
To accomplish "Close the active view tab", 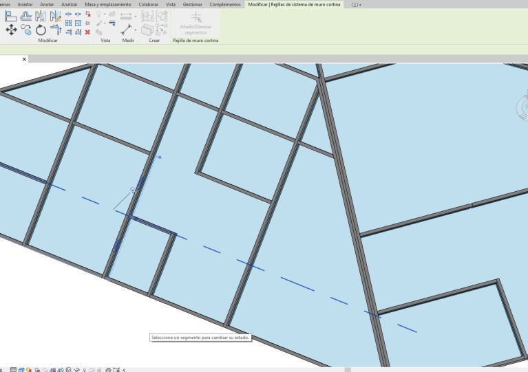I will point(24,59).
